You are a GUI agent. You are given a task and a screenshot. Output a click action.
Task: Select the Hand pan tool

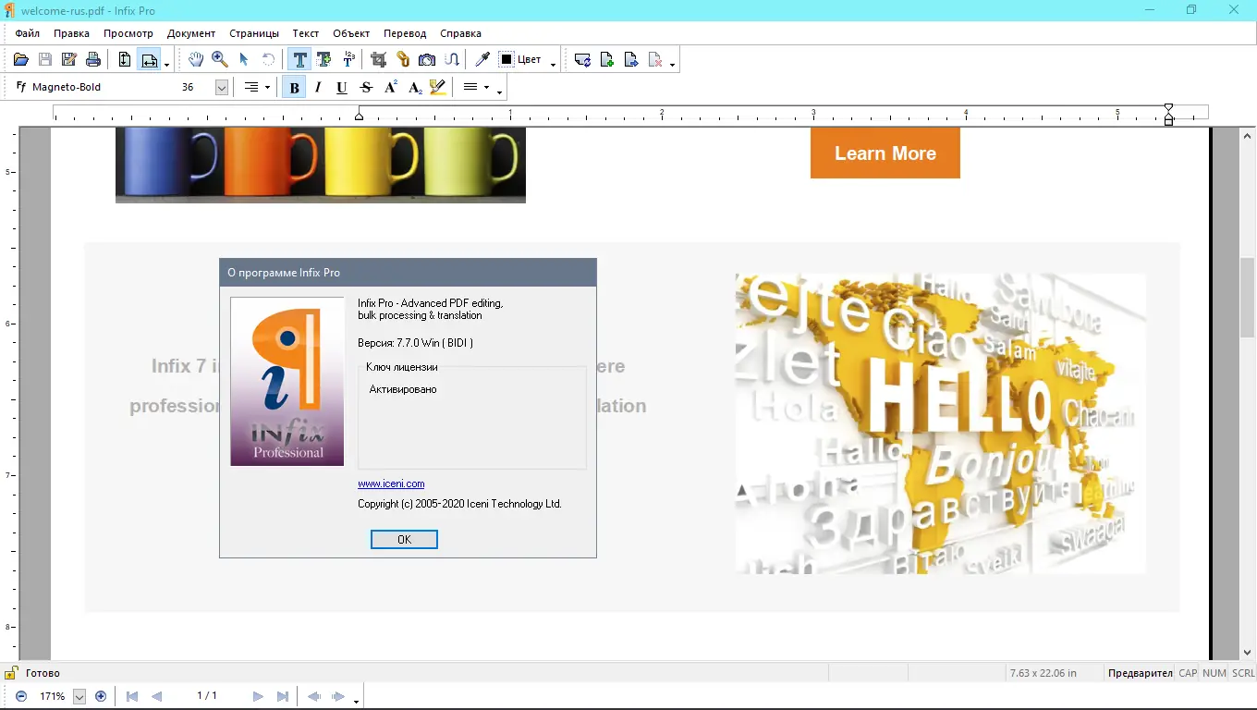196,60
